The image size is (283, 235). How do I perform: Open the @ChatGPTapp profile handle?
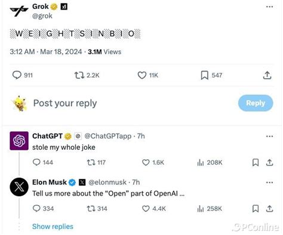[x=107, y=136]
